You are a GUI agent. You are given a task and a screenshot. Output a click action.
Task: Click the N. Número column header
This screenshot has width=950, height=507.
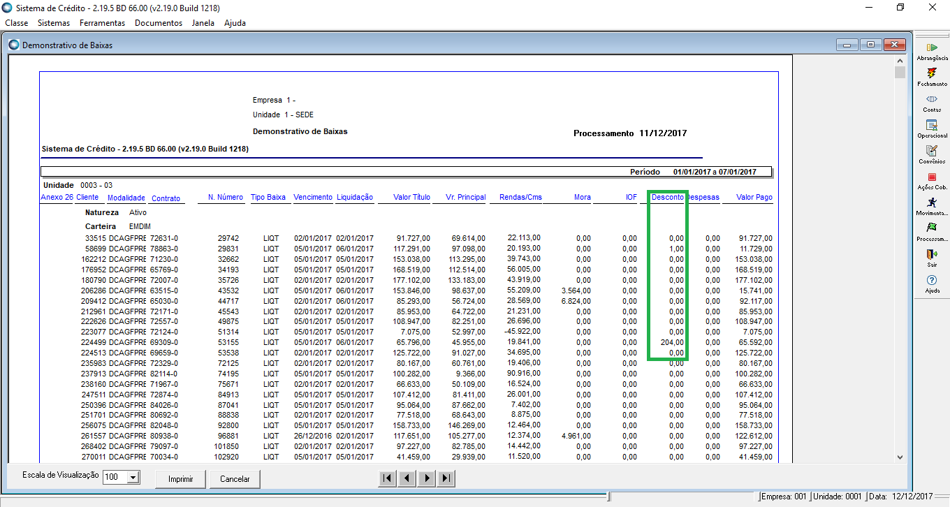(226, 198)
